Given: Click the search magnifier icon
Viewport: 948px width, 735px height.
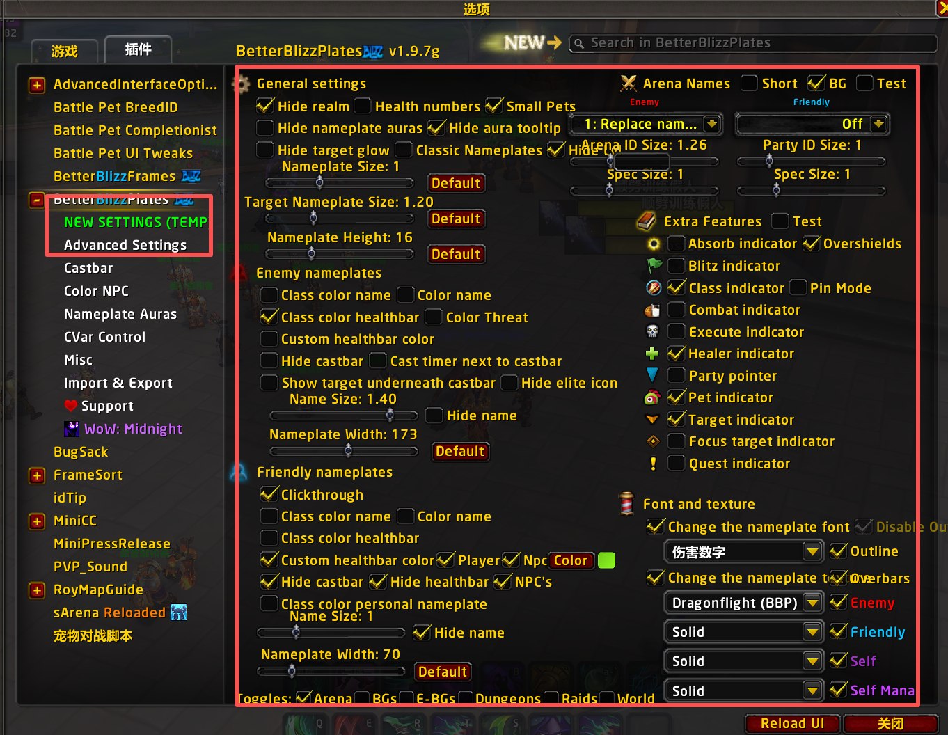Looking at the screenshot, I should tap(578, 44).
